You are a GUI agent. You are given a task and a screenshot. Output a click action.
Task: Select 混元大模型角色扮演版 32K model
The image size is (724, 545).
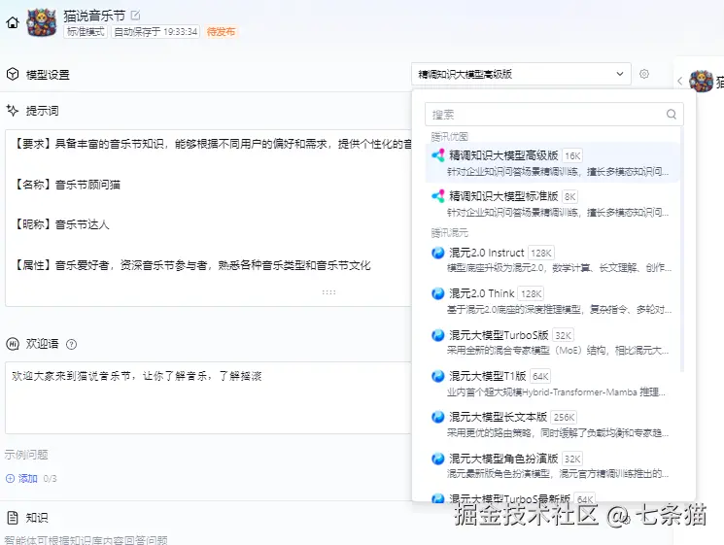coord(553,465)
